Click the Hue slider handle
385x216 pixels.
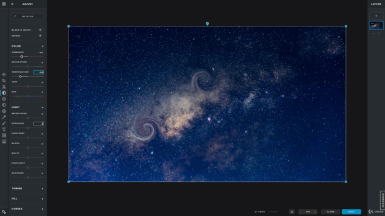[x=28, y=96]
